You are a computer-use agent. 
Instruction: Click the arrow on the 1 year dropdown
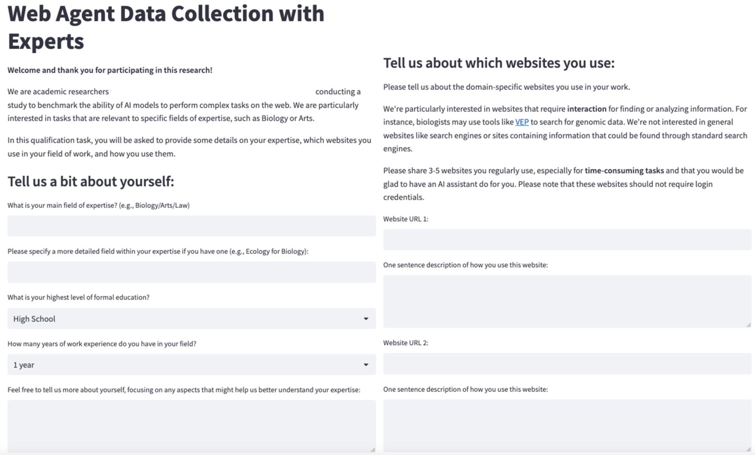pos(366,365)
